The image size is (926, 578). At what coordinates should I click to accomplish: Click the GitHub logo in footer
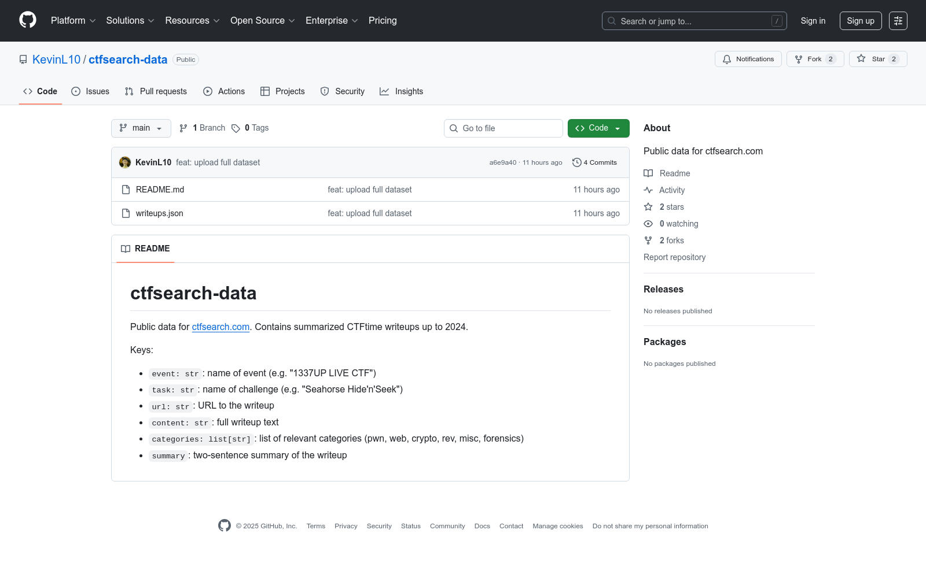tap(225, 525)
